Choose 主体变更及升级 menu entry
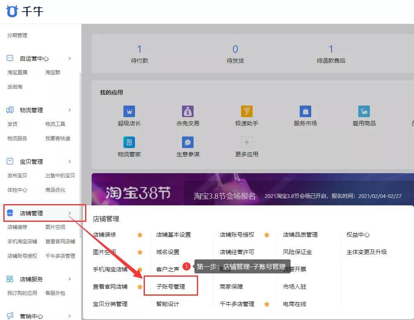 (x=367, y=252)
